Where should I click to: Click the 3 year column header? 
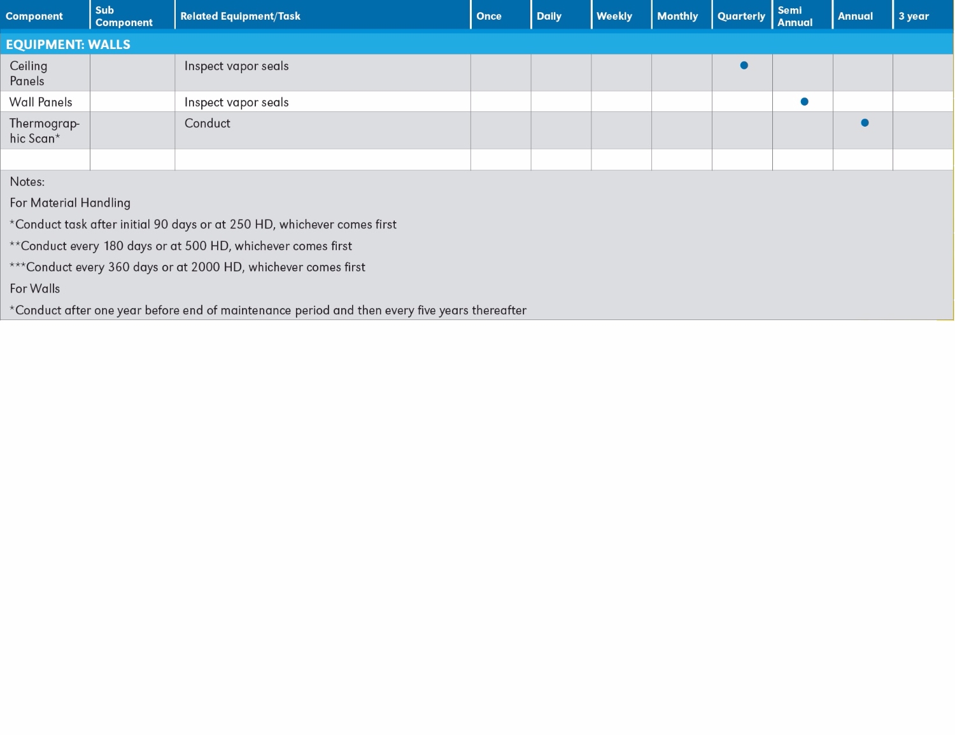coord(914,17)
